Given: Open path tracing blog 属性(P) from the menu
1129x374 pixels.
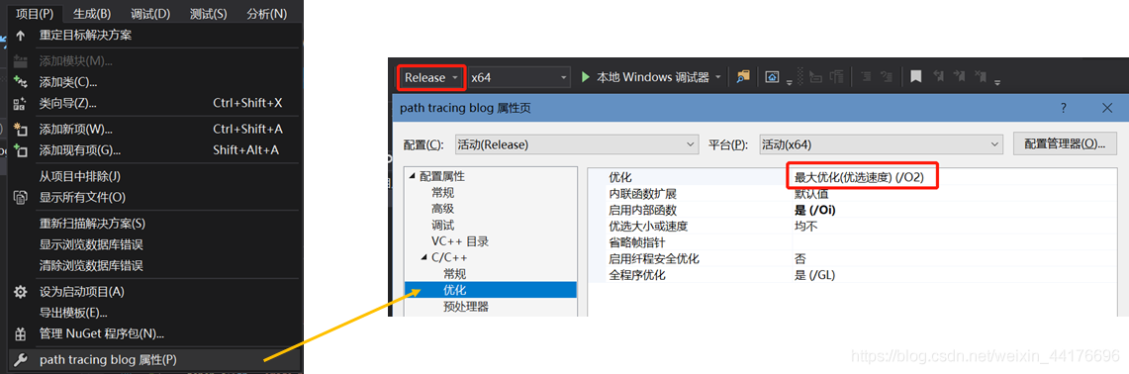Looking at the screenshot, I should click(154, 359).
